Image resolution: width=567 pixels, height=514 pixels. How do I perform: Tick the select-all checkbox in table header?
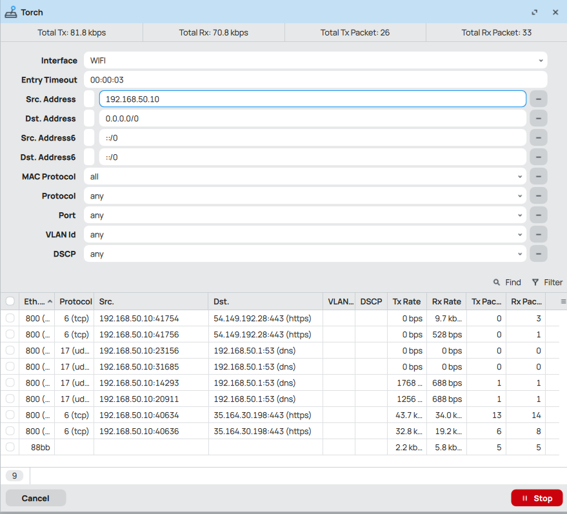coord(10,301)
